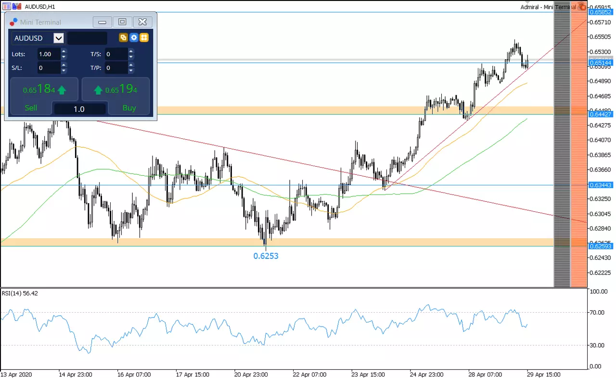Increase S/L with the up arrow
This screenshot has width=616, height=378.
64,65
